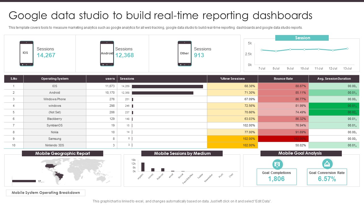
Task: Click the Operating System column header
Action: (x=55, y=79)
